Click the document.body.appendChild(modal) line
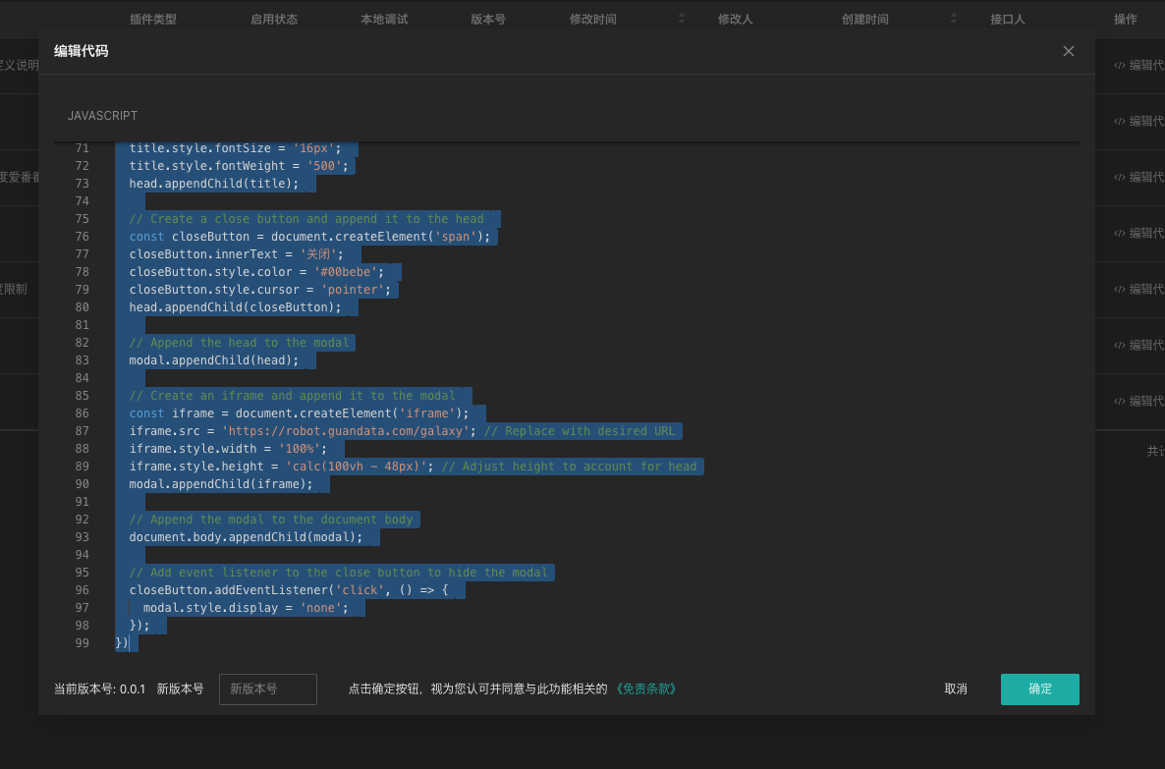 coord(246,537)
